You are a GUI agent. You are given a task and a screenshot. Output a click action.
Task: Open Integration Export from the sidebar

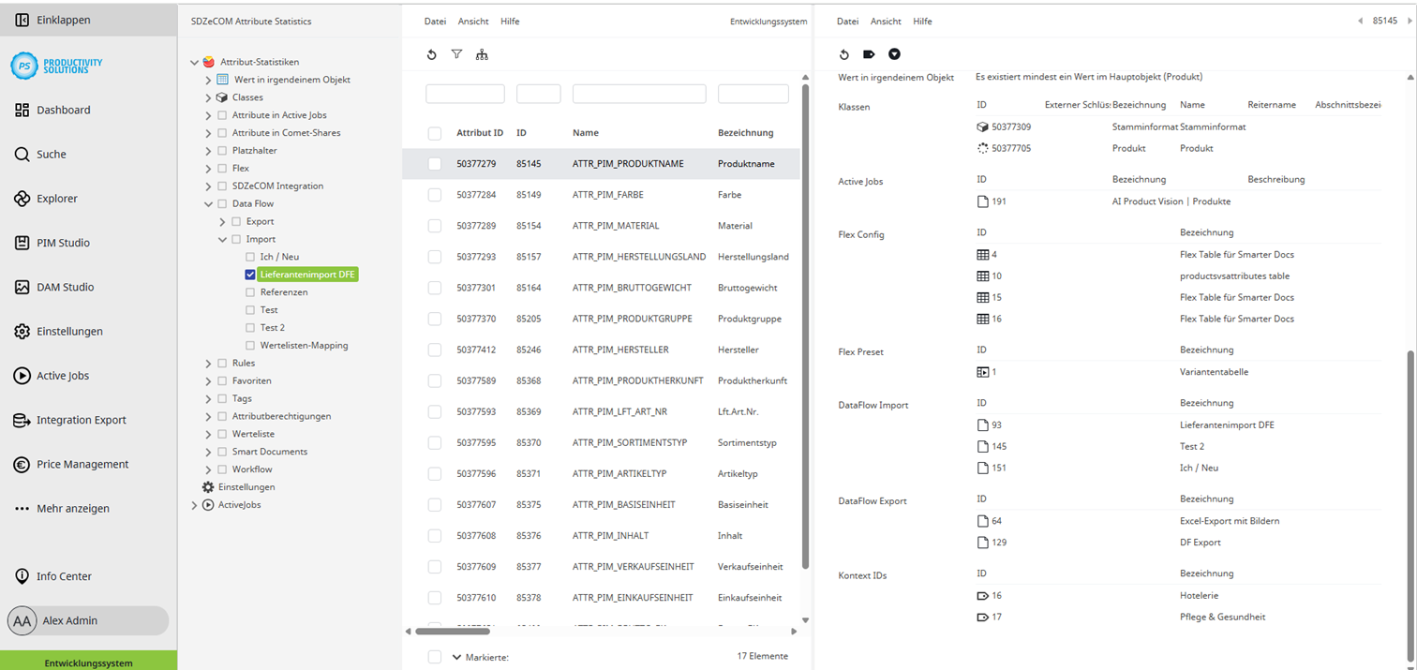click(22, 420)
